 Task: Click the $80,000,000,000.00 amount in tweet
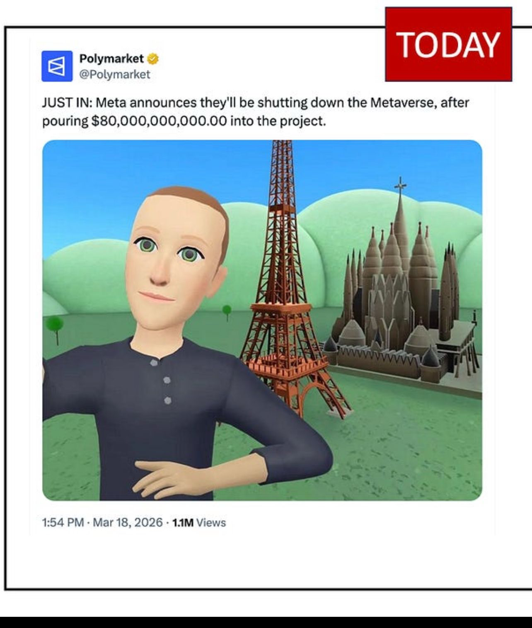[159, 121]
